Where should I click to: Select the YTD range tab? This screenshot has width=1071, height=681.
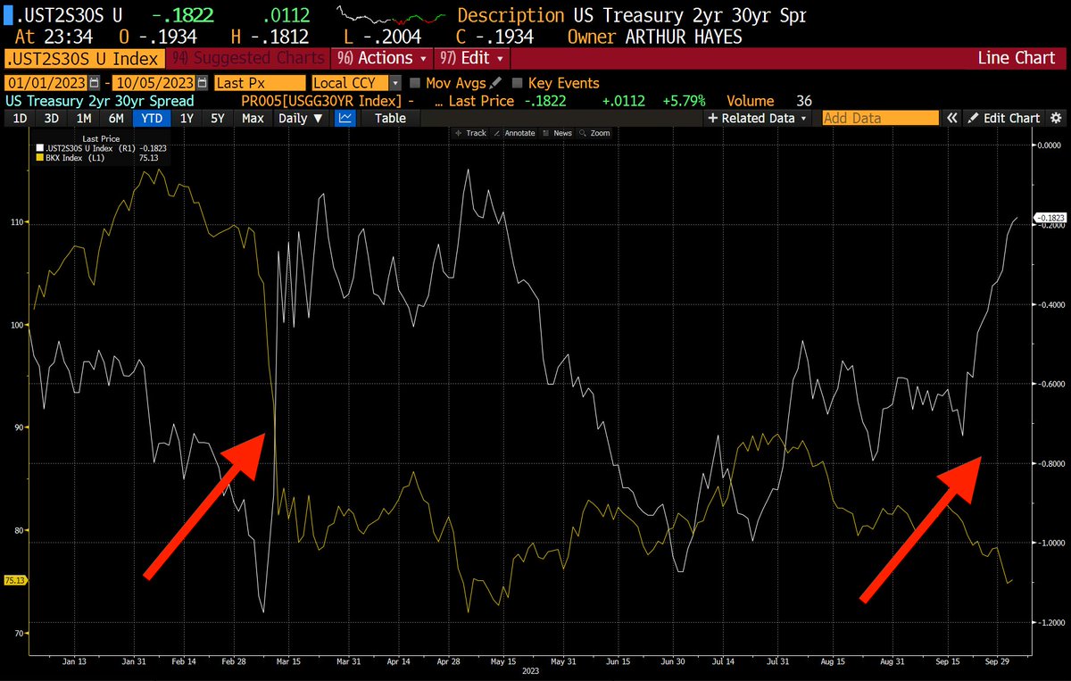tap(152, 118)
